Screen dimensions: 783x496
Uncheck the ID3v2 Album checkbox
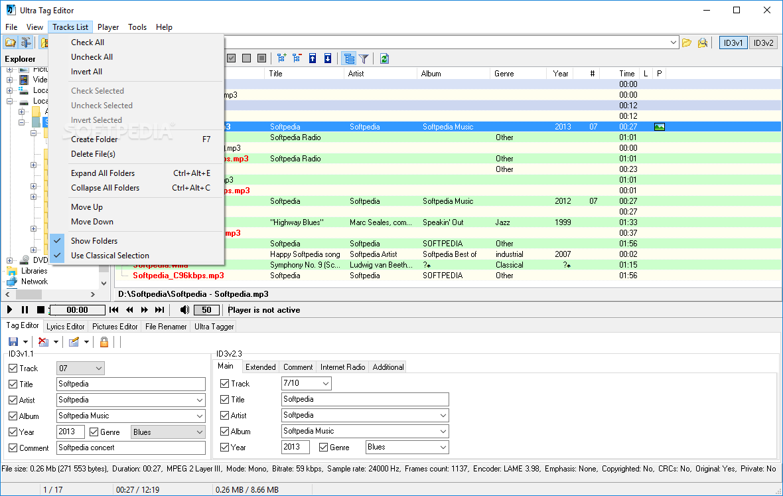coord(225,432)
